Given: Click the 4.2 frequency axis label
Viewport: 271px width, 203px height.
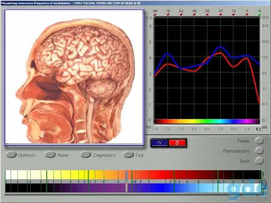Looking at the screenshot, I should pos(194,129).
